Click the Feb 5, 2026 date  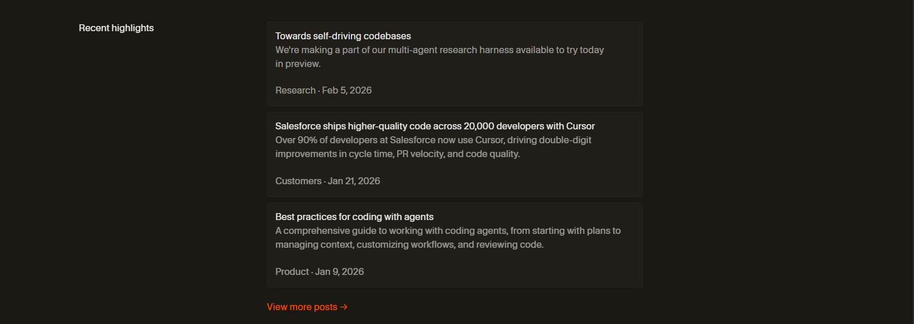click(x=347, y=90)
